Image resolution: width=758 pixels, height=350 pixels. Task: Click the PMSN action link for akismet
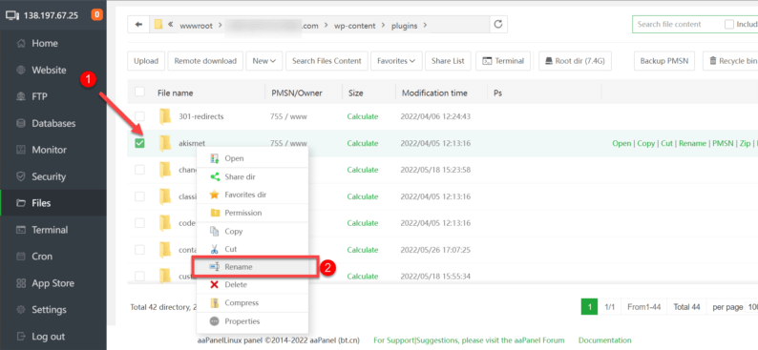(x=723, y=143)
